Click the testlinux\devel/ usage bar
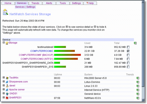This screenshot has height=104, width=147. (x=60, y=47)
